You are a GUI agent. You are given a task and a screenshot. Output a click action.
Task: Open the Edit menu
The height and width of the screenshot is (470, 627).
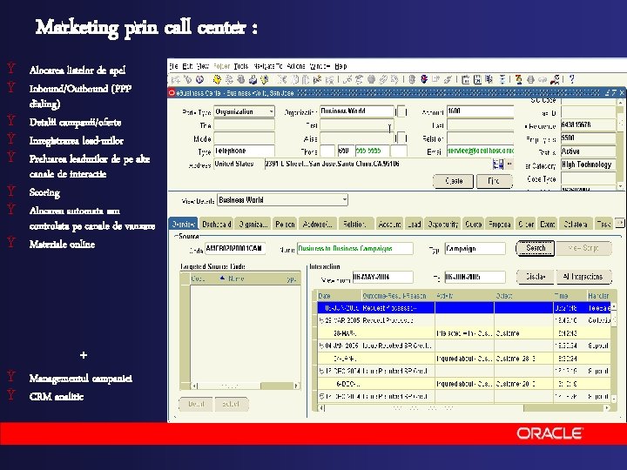[187, 66]
